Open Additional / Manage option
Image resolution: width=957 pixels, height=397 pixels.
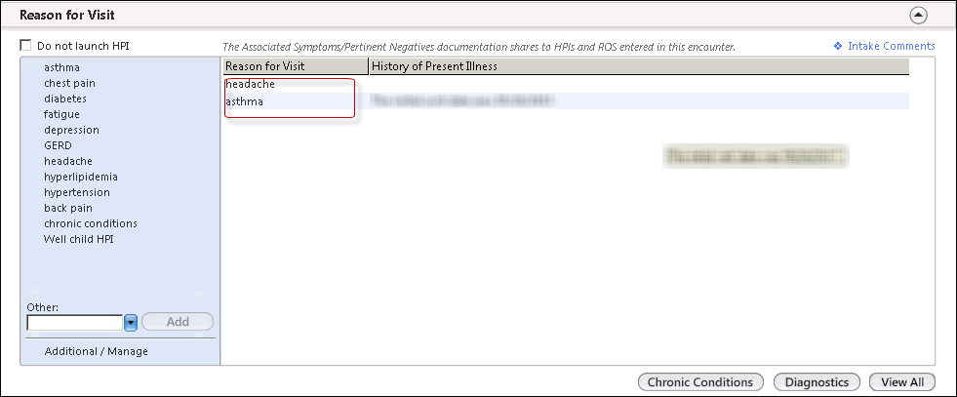[96, 351]
